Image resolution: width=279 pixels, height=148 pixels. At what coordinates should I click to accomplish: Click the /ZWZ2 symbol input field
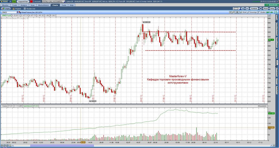pyautogui.click(x=9, y=12)
